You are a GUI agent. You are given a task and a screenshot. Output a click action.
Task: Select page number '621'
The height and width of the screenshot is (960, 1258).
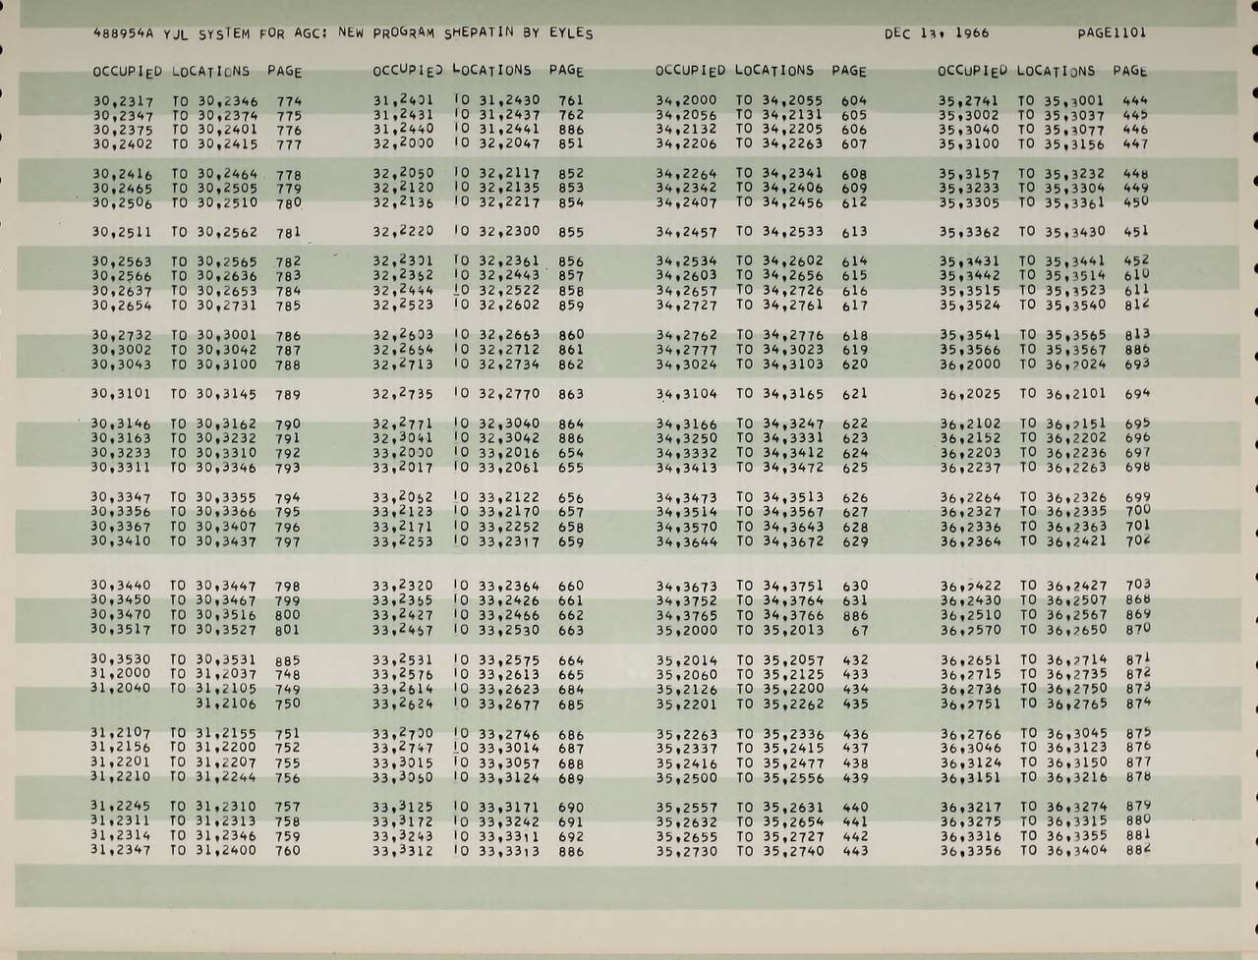coord(855,394)
